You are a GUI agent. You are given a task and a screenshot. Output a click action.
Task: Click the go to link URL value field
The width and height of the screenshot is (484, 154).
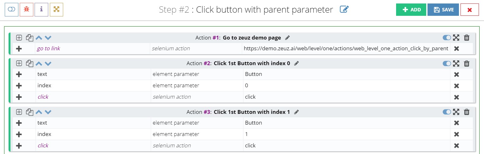[346, 49]
